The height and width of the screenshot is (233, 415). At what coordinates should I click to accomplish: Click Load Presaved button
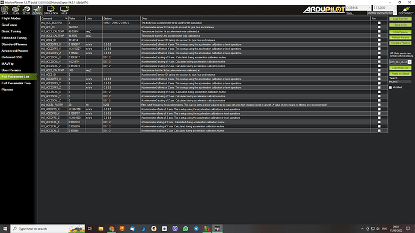[x=400, y=68]
